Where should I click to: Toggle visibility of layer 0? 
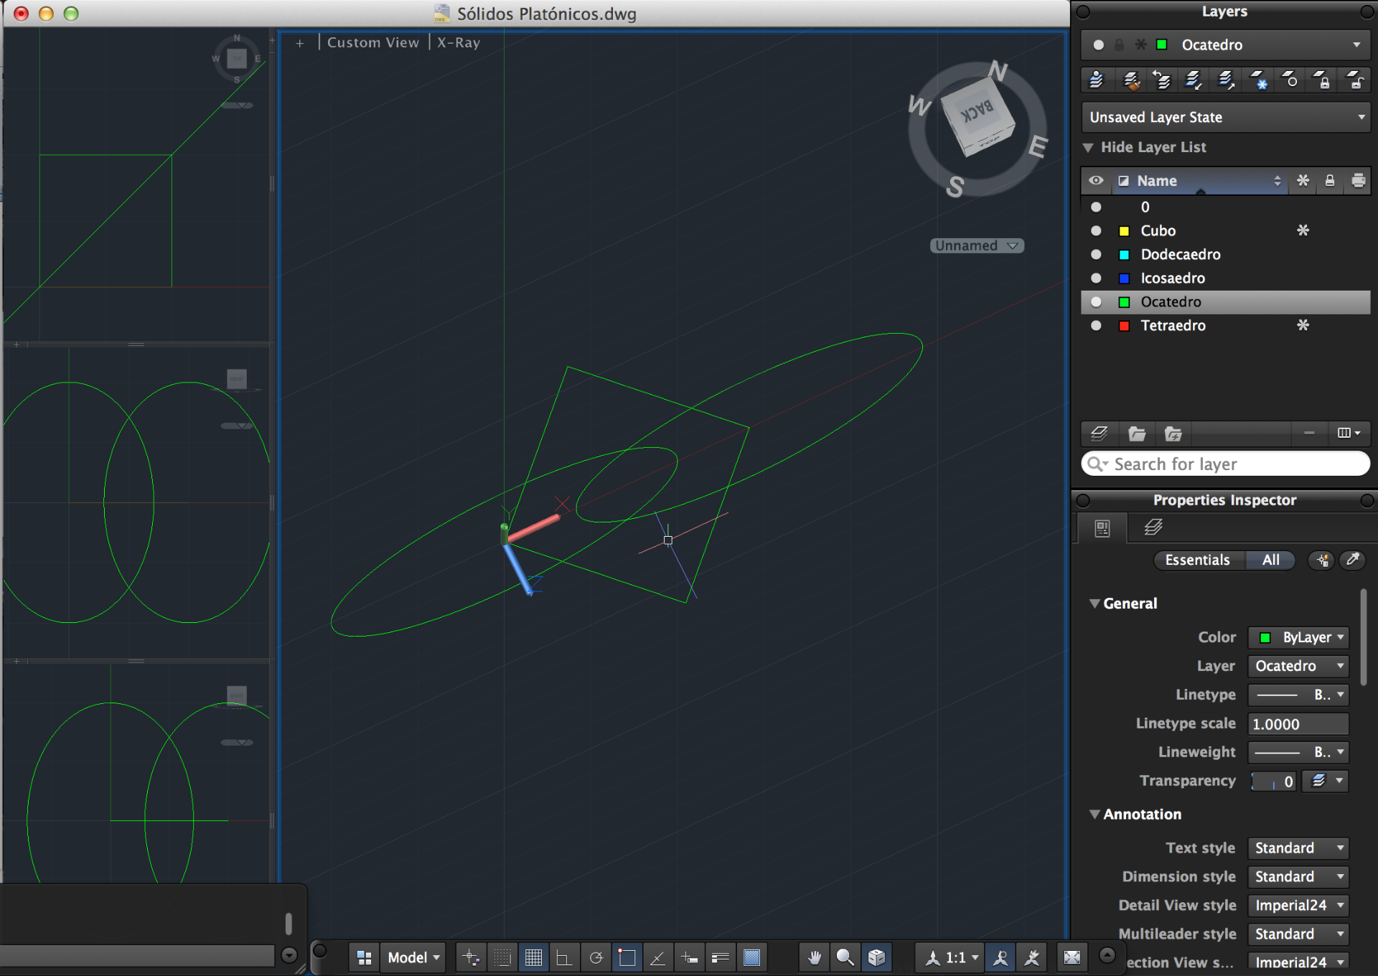coord(1096,207)
